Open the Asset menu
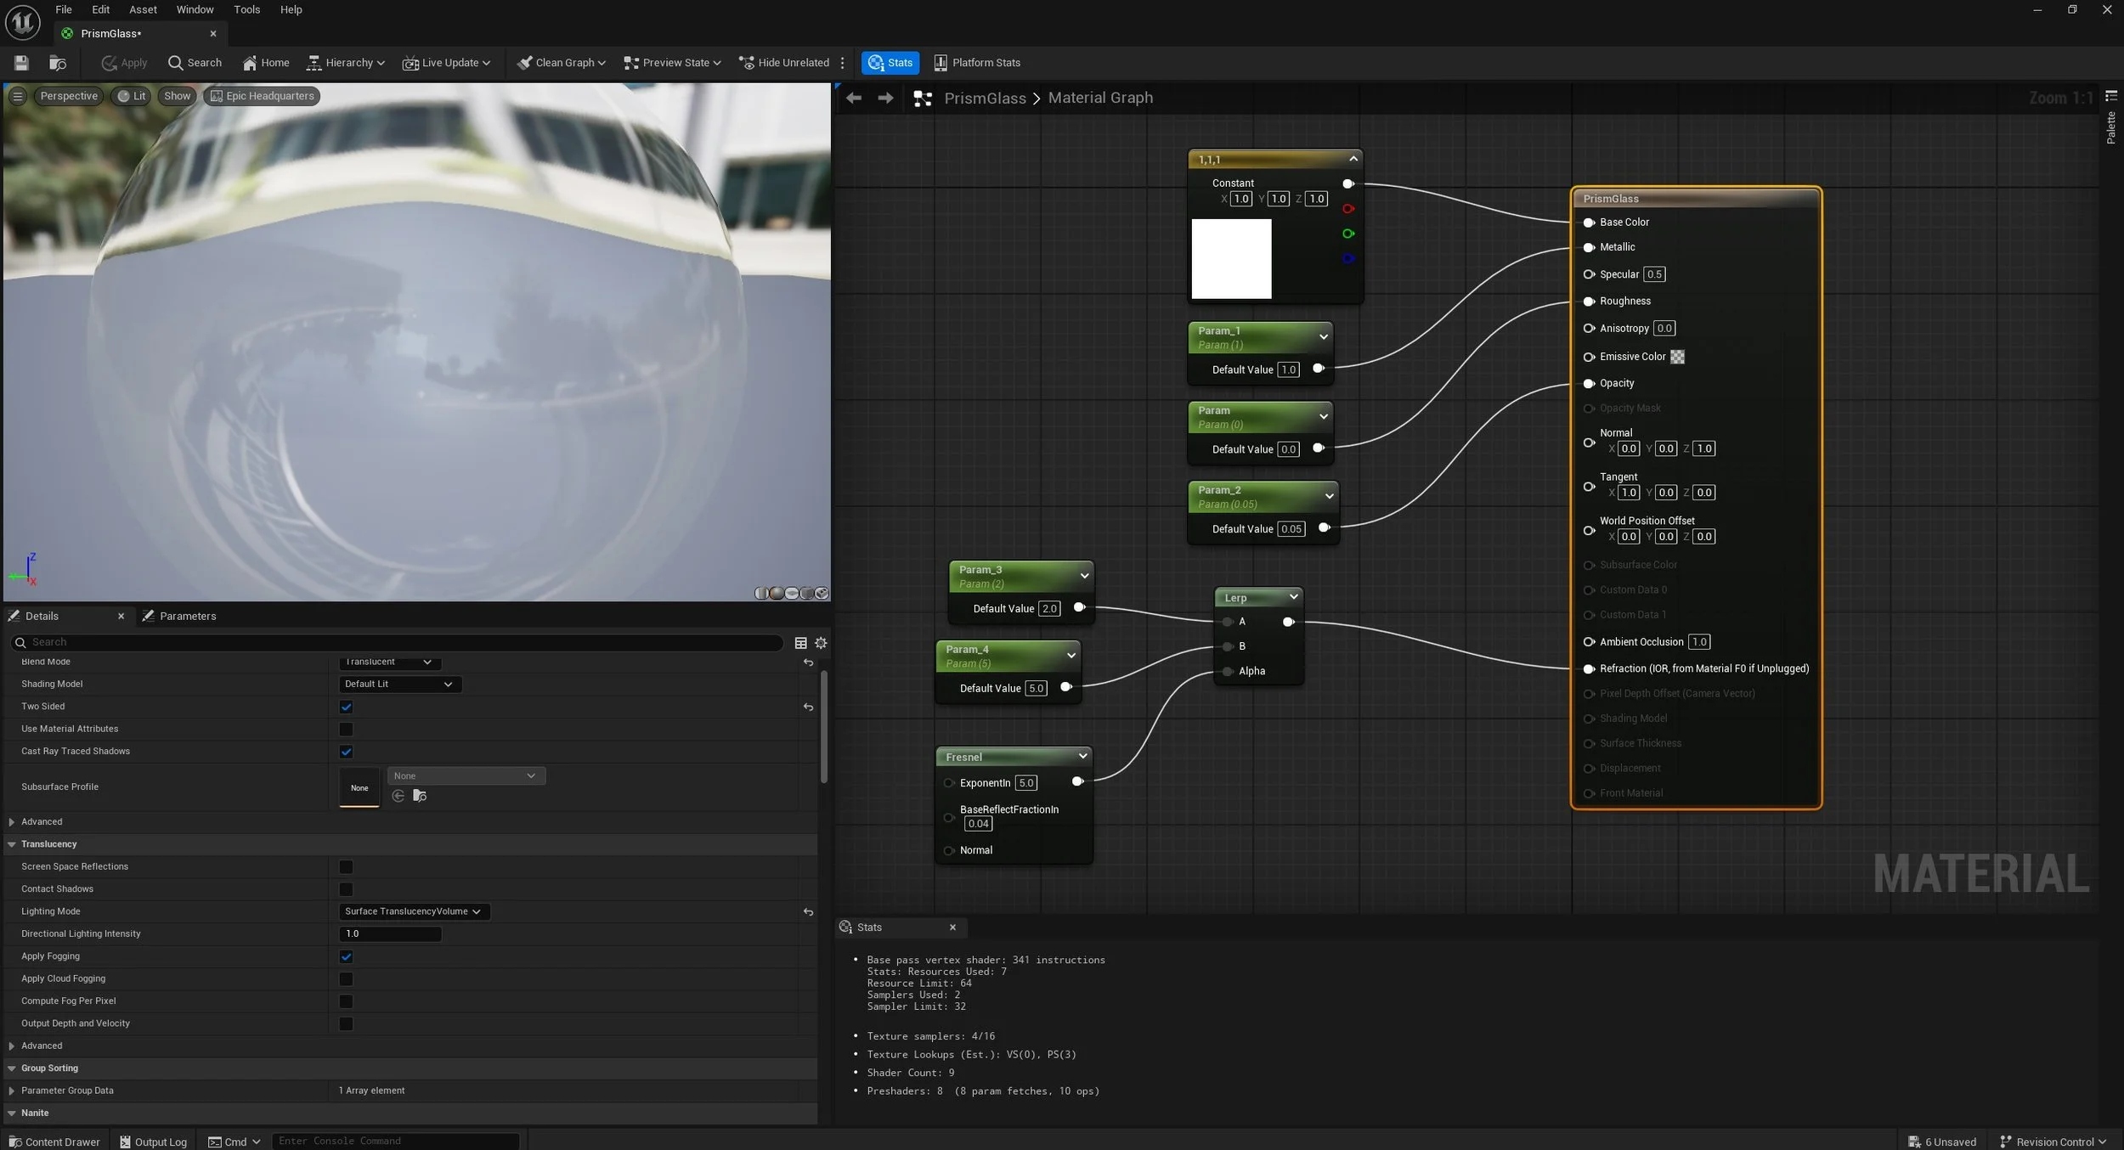Image resolution: width=2124 pixels, height=1150 pixels. pyautogui.click(x=143, y=10)
